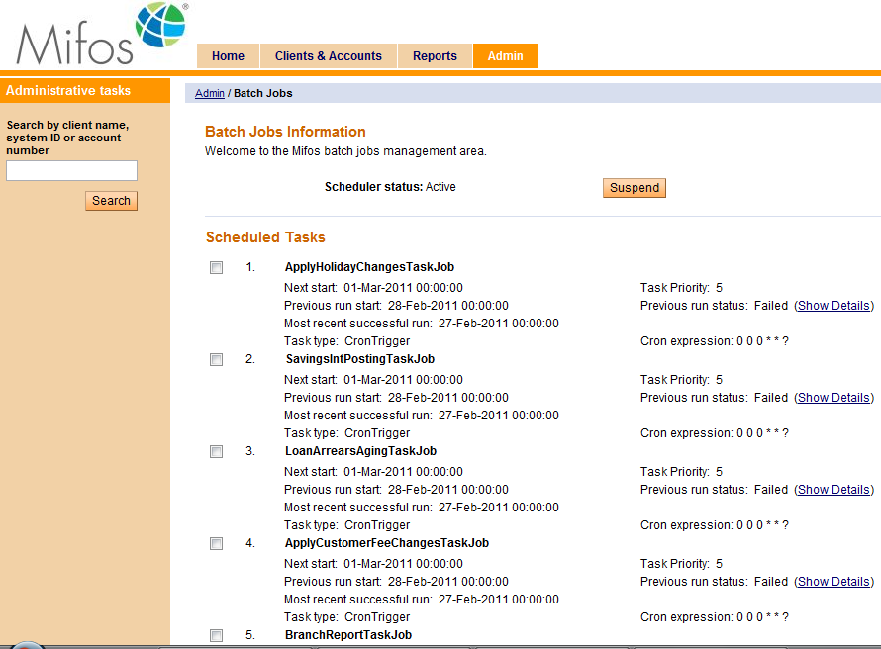
Task: Tick the SavingsIntPostingTaskJob checkbox
Action: pos(216,360)
